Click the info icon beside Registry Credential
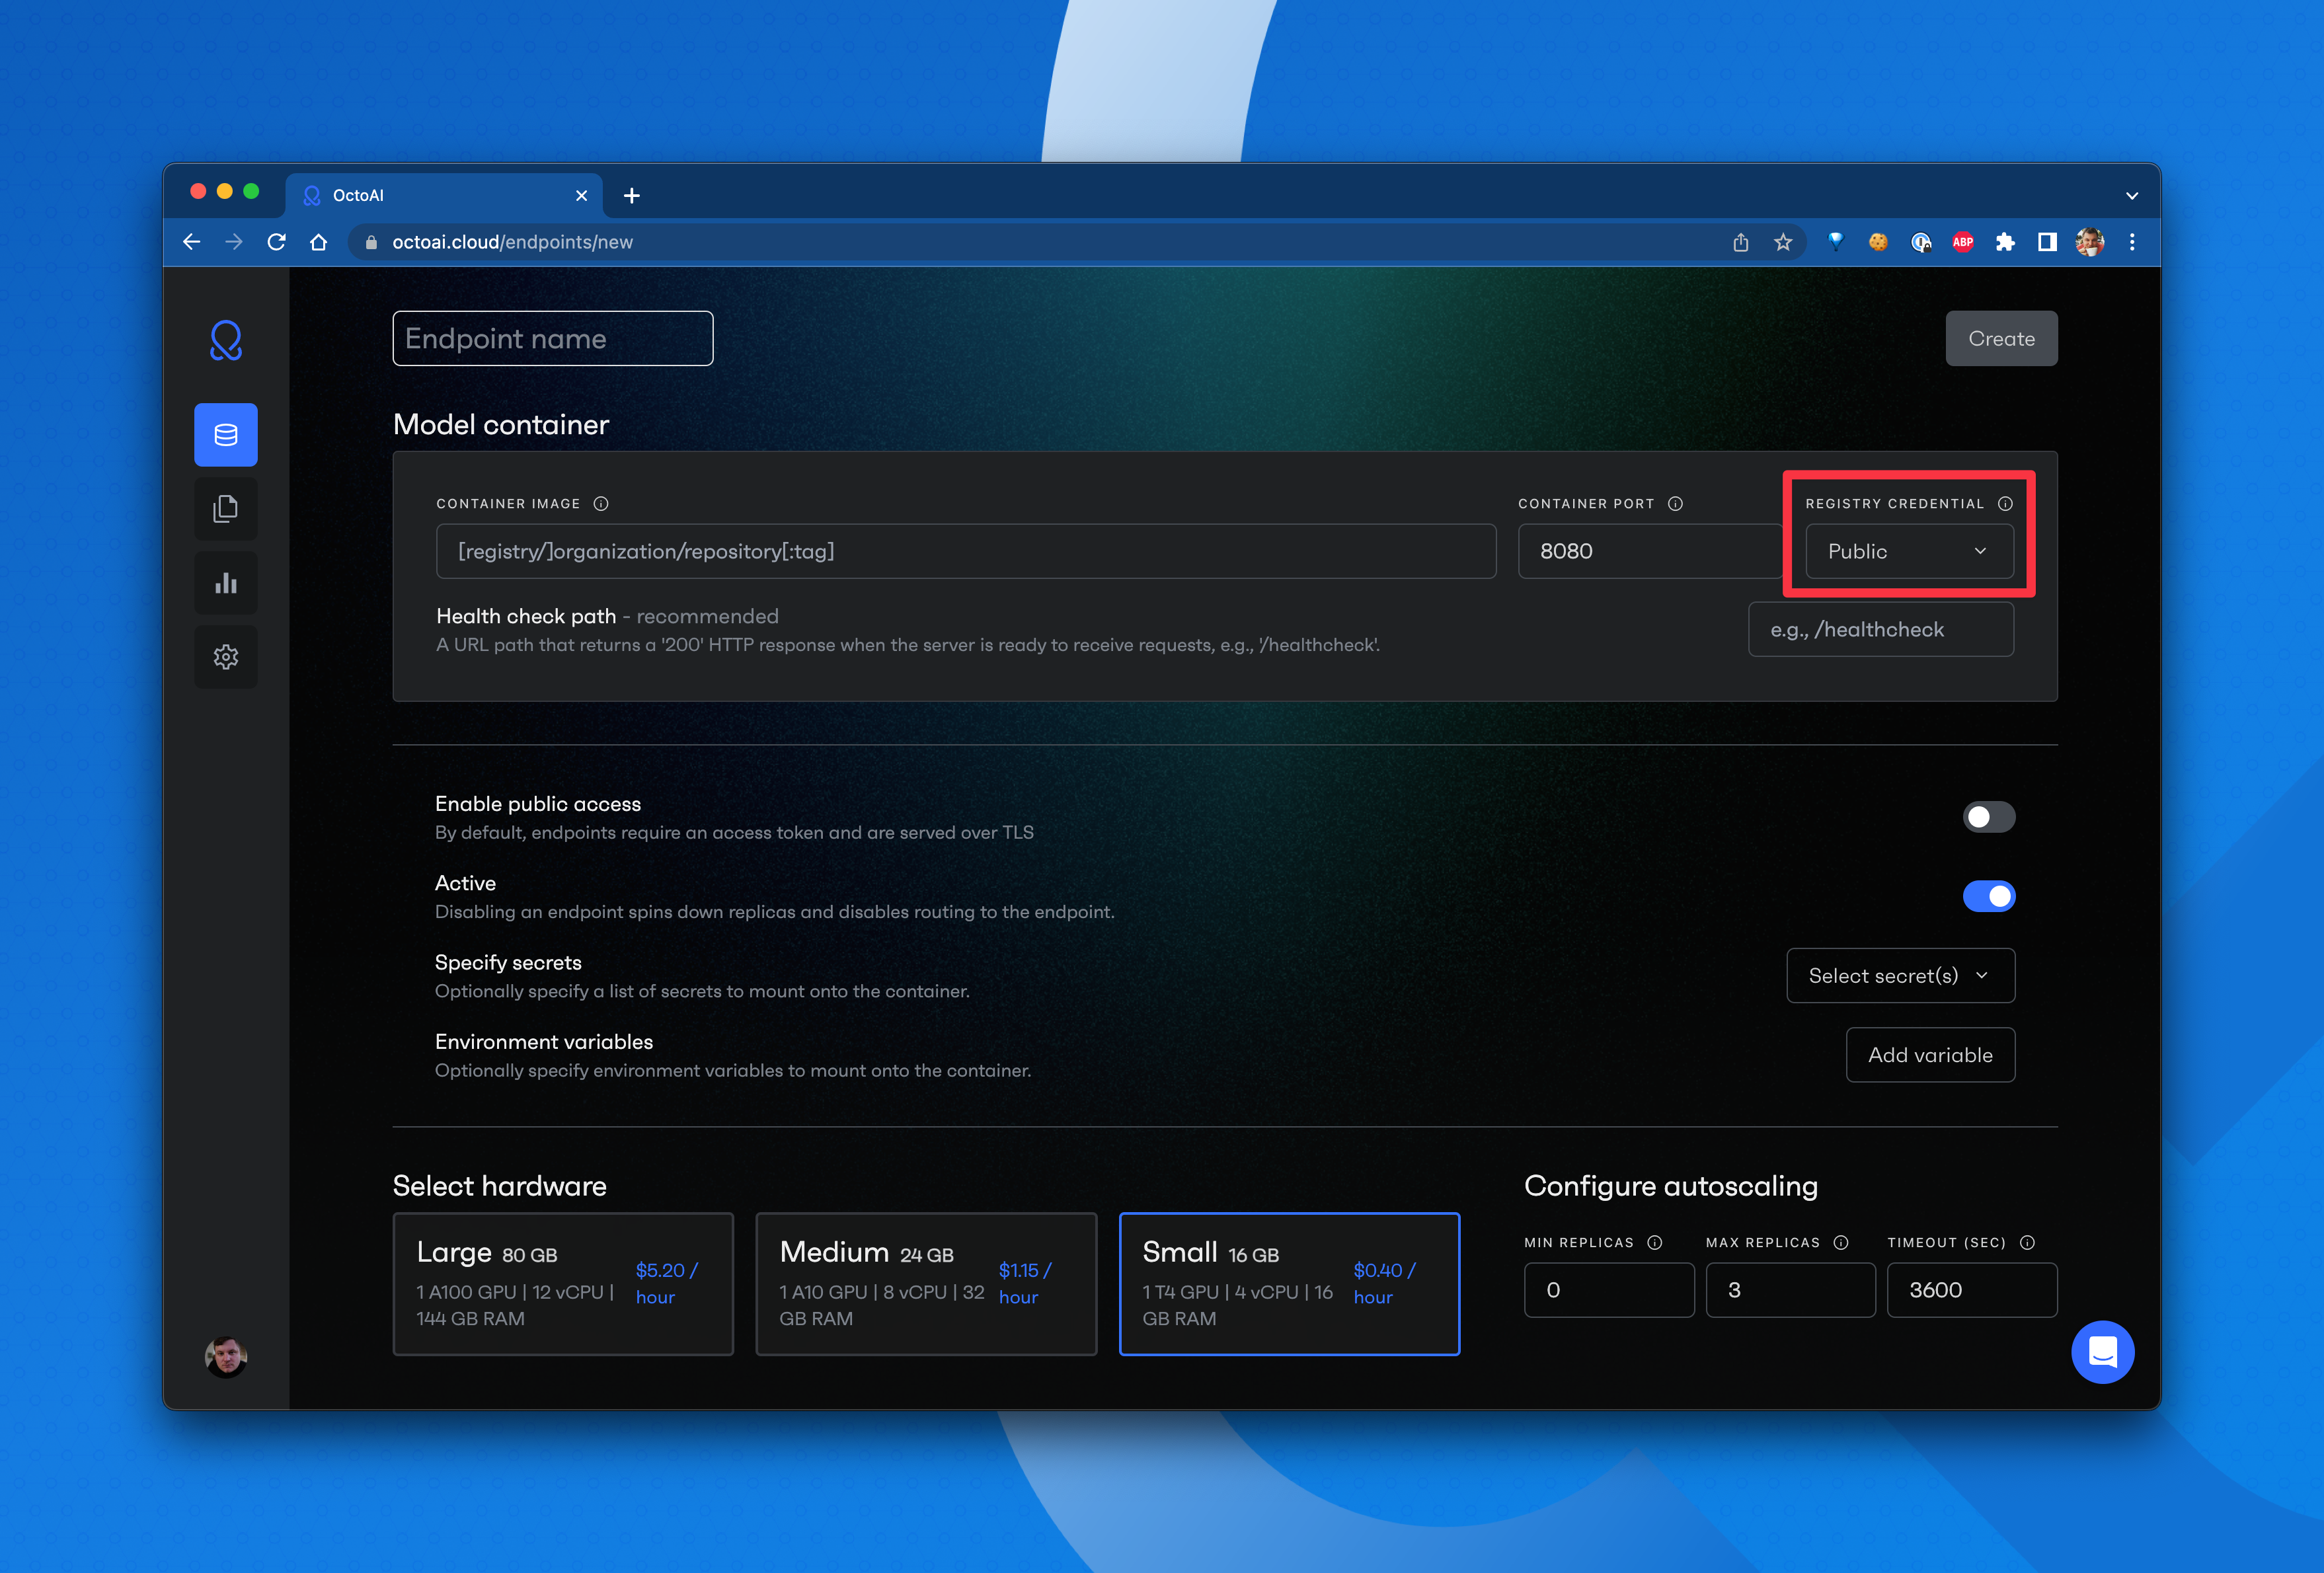 click(x=2005, y=504)
